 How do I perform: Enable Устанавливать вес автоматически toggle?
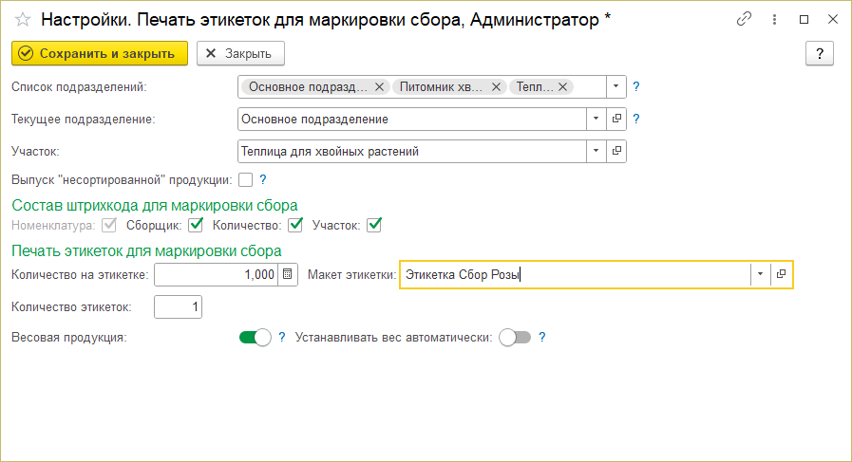point(515,338)
